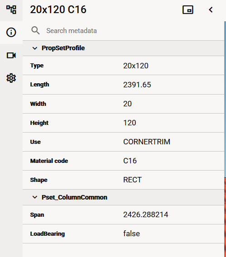Select the info metadata sidebar icon

11,32
